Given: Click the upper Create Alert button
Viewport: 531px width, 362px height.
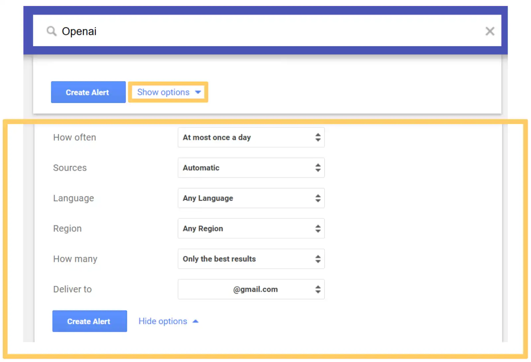Looking at the screenshot, I should (88, 92).
